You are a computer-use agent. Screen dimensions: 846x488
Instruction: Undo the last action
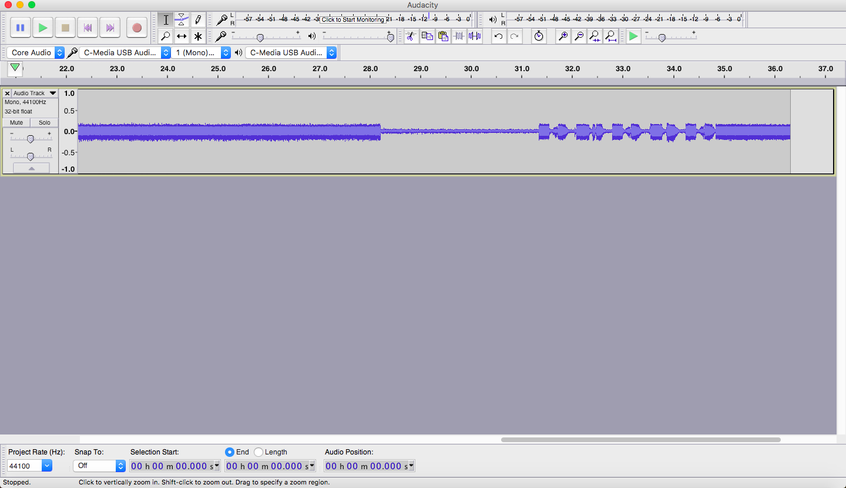(x=498, y=36)
